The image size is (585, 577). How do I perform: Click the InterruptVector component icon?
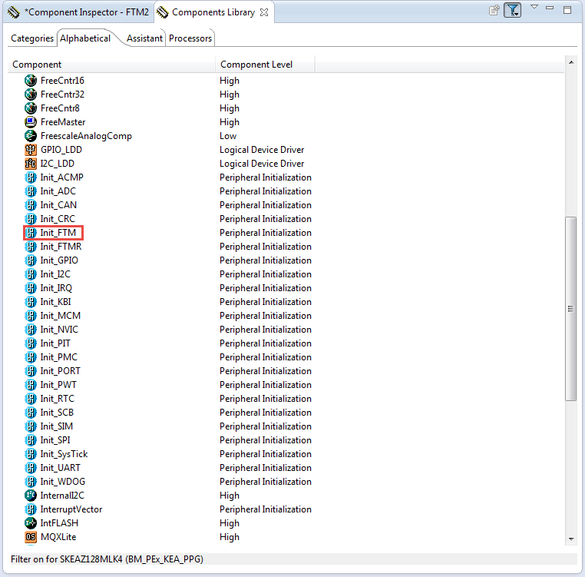click(x=31, y=509)
